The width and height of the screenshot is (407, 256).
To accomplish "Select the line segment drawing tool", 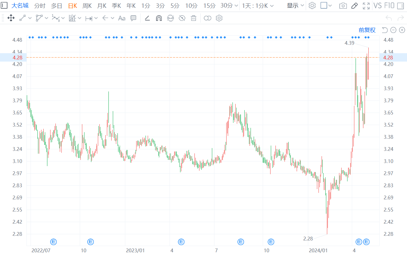I will [22, 18].
